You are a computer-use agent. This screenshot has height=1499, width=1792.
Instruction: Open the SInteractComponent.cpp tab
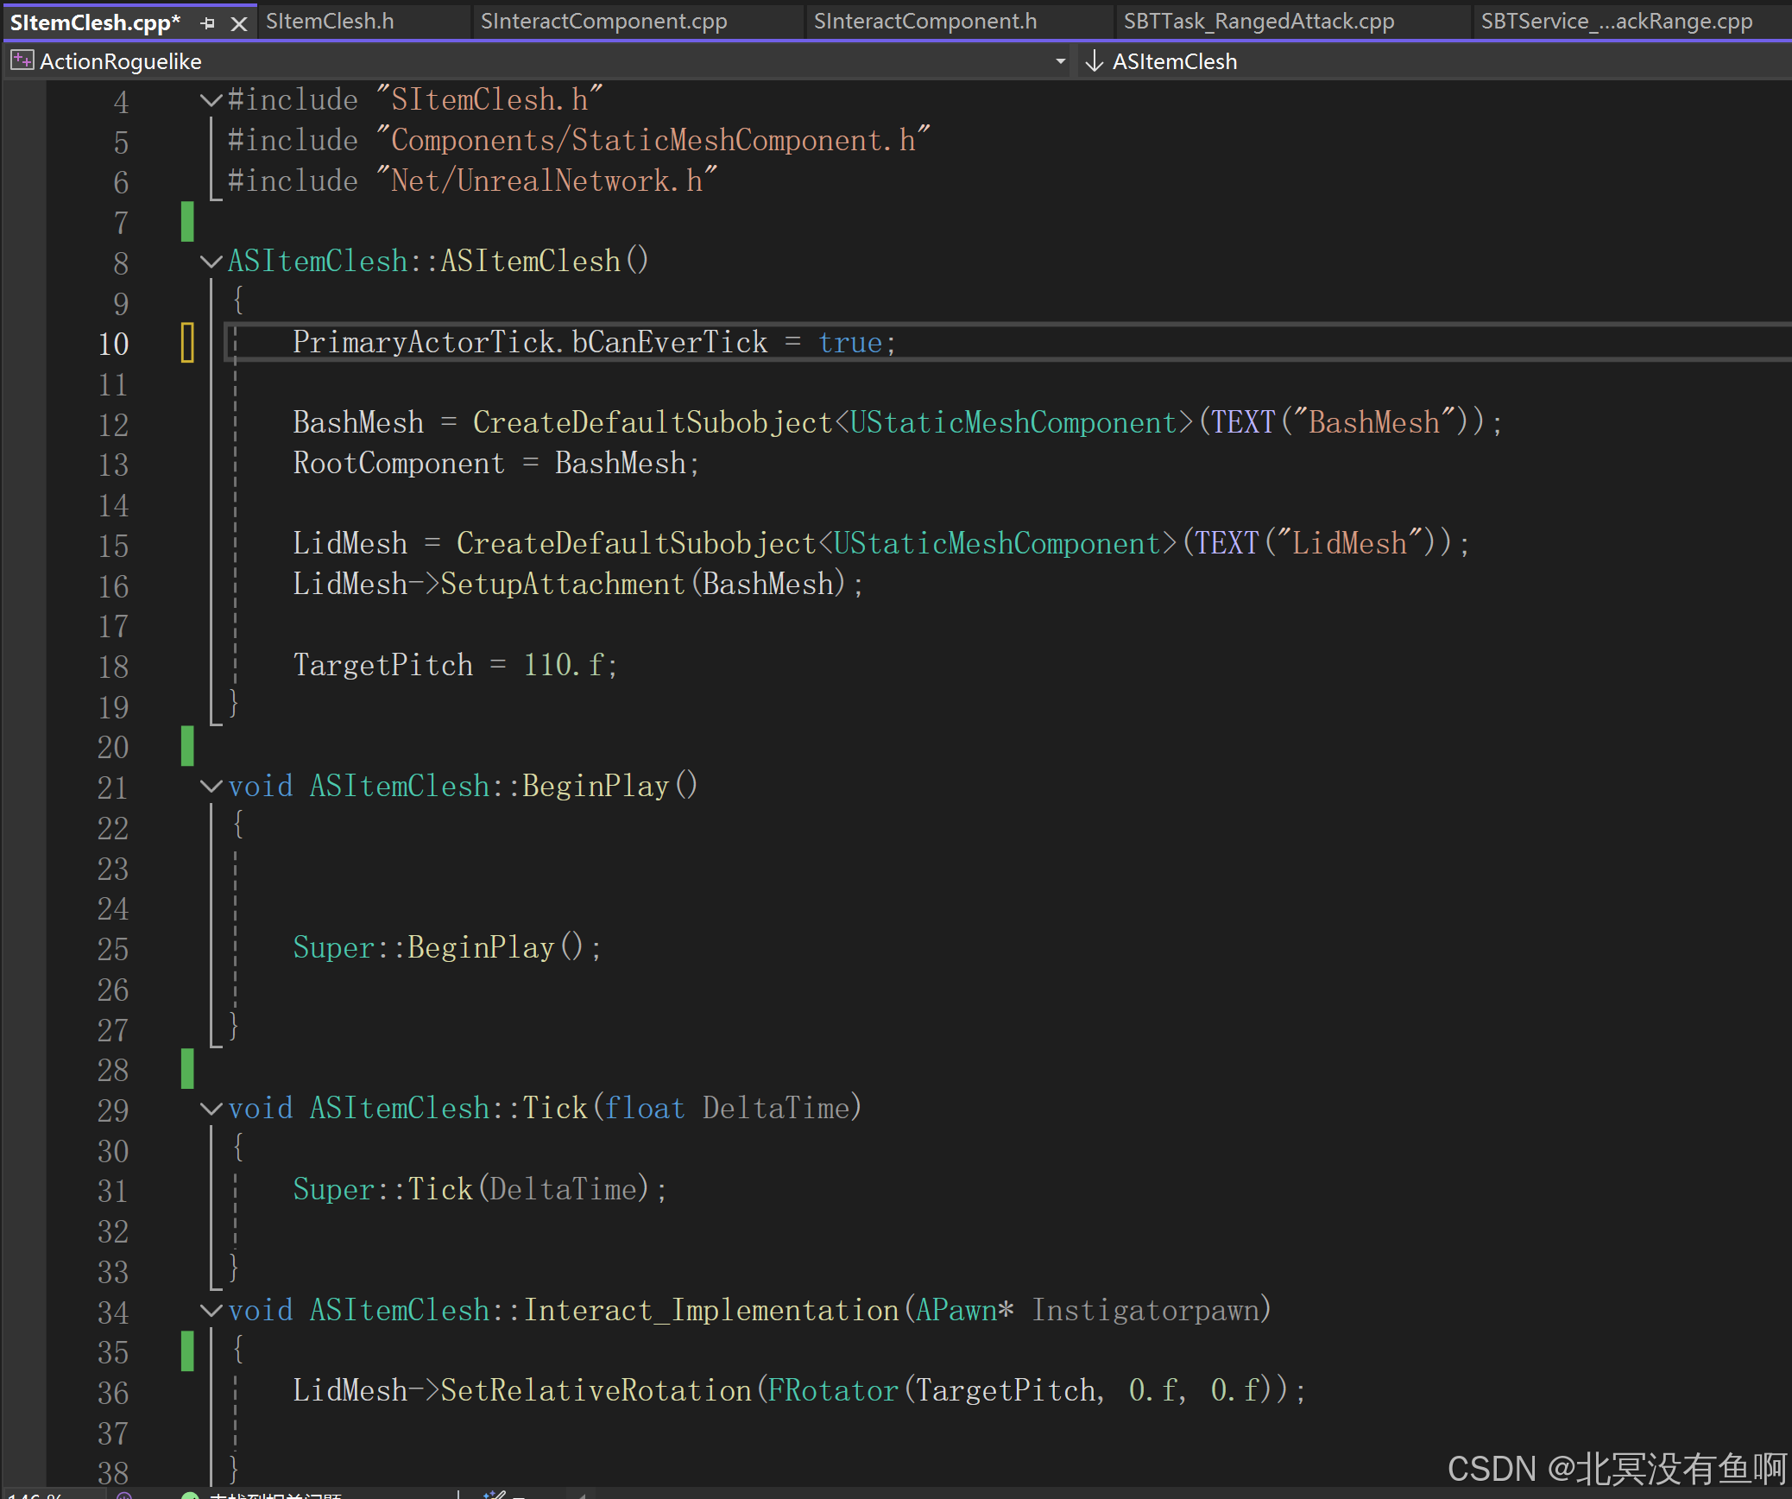tap(603, 22)
